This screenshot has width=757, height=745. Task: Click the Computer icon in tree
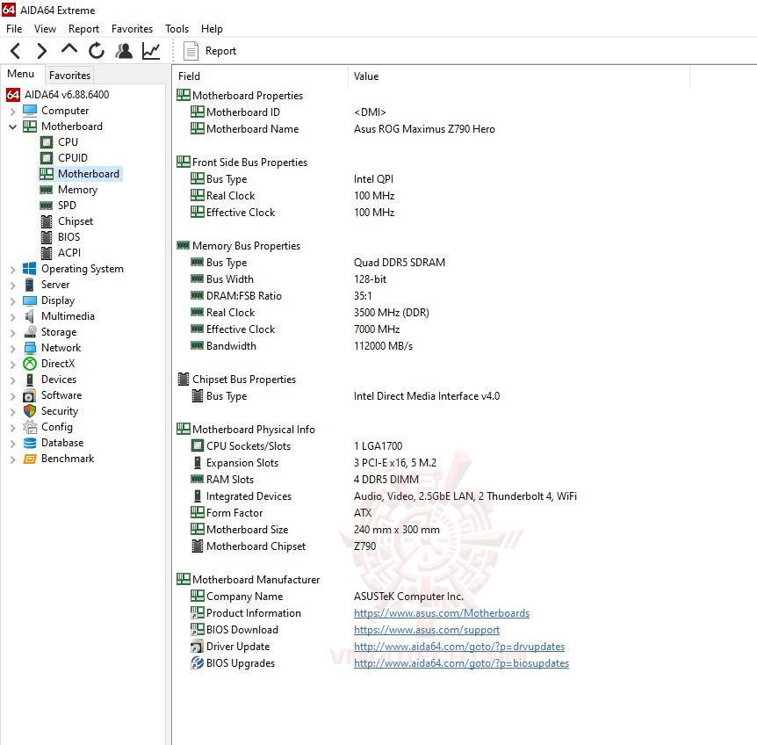30,111
